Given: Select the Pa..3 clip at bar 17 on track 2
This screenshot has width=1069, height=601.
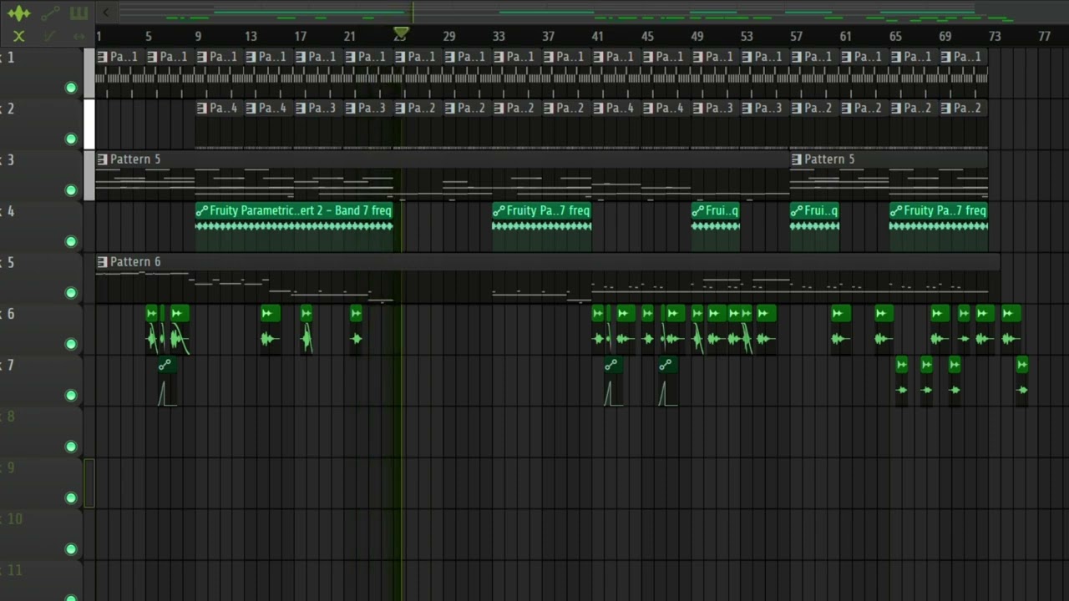Looking at the screenshot, I should (x=318, y=124).
